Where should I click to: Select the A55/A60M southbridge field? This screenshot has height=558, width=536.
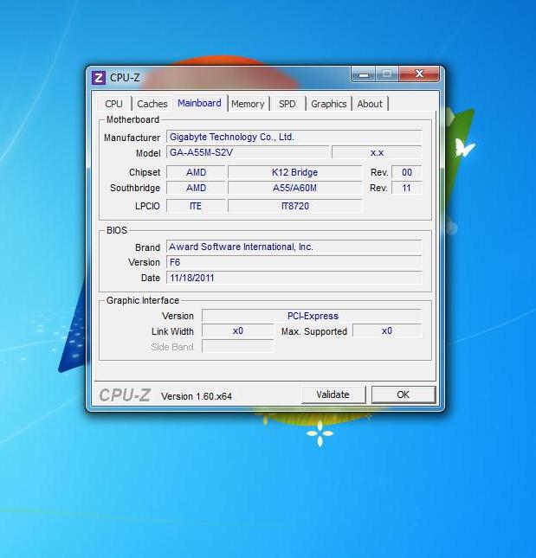point(295,188)
